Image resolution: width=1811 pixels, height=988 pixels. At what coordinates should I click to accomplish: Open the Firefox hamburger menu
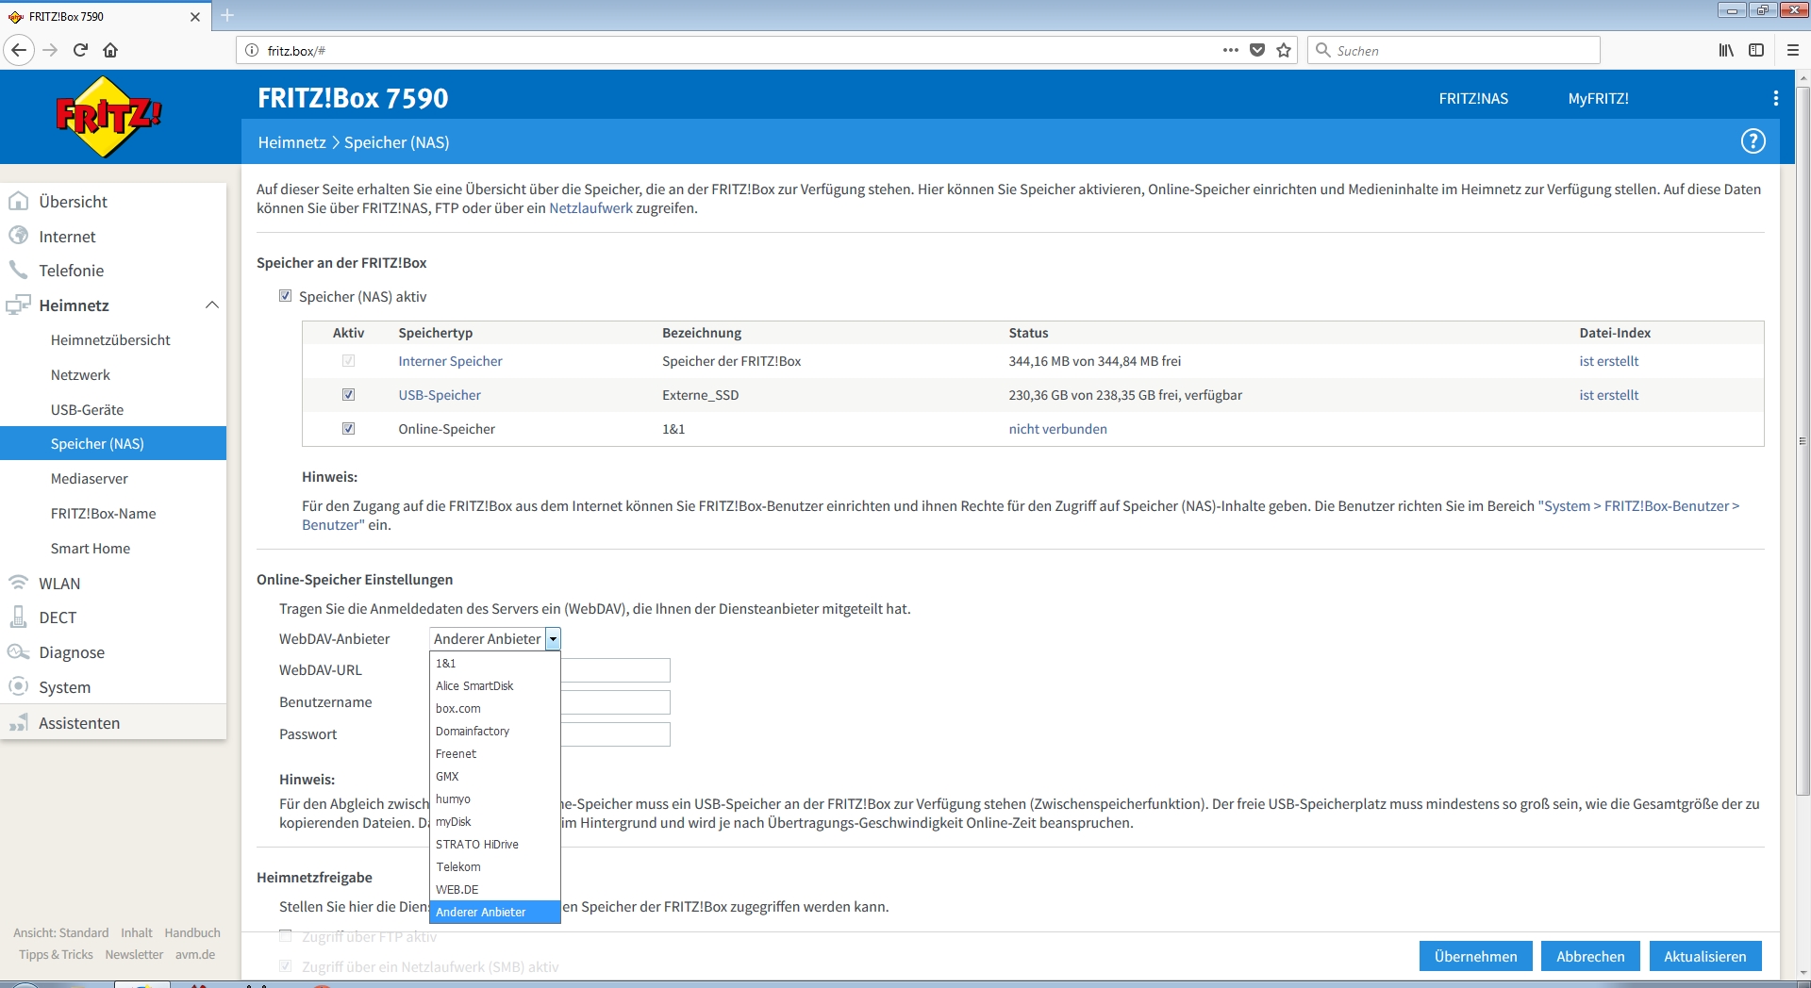point(1793,51)
